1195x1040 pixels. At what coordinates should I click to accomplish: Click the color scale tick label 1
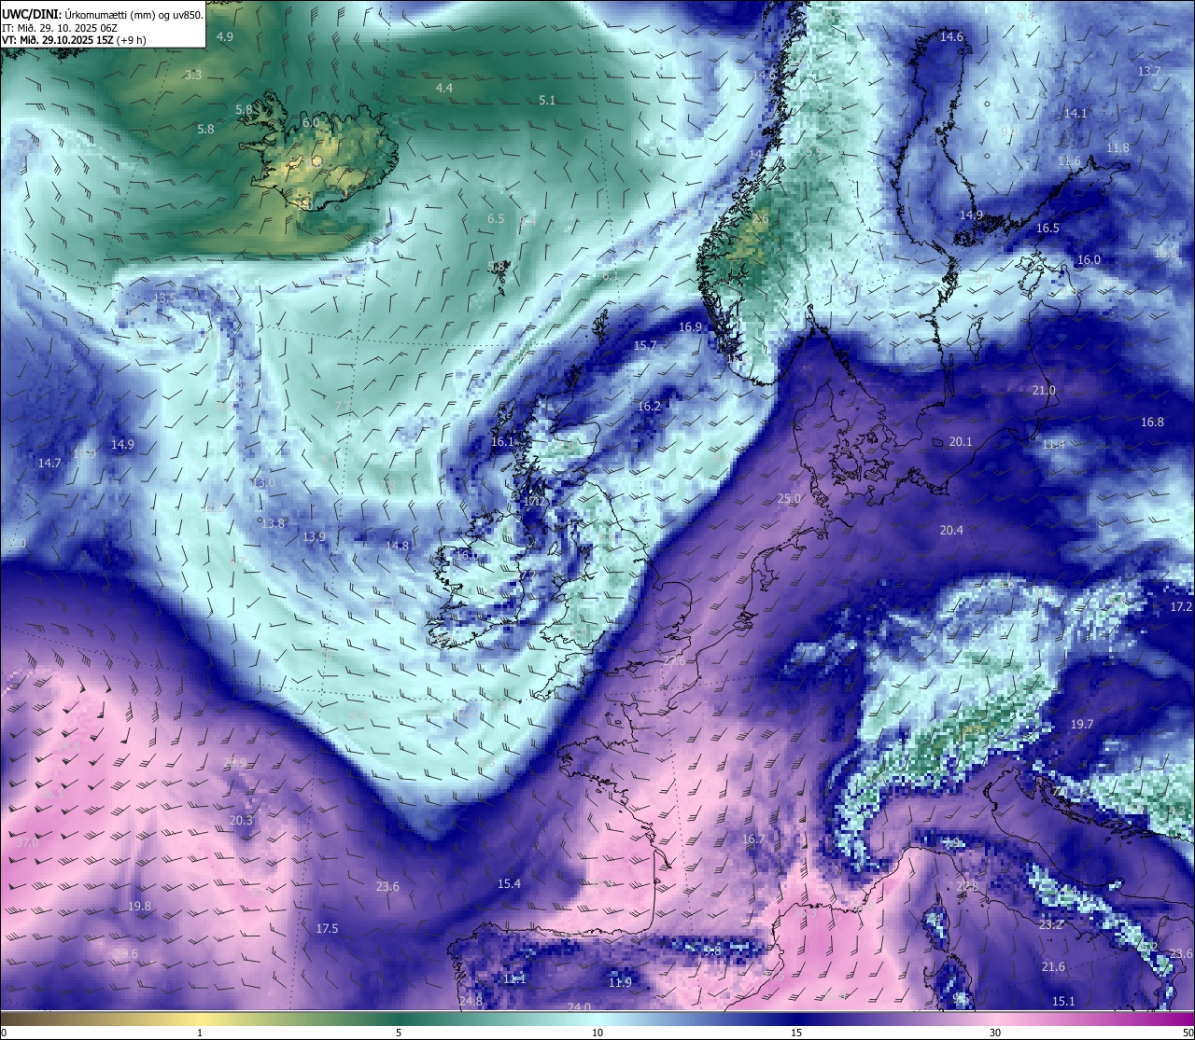click(x=200, y=1033)
